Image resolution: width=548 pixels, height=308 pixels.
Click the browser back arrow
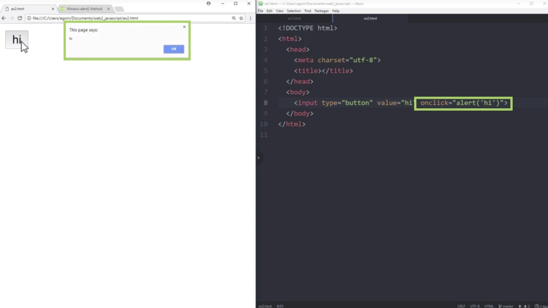4,18
